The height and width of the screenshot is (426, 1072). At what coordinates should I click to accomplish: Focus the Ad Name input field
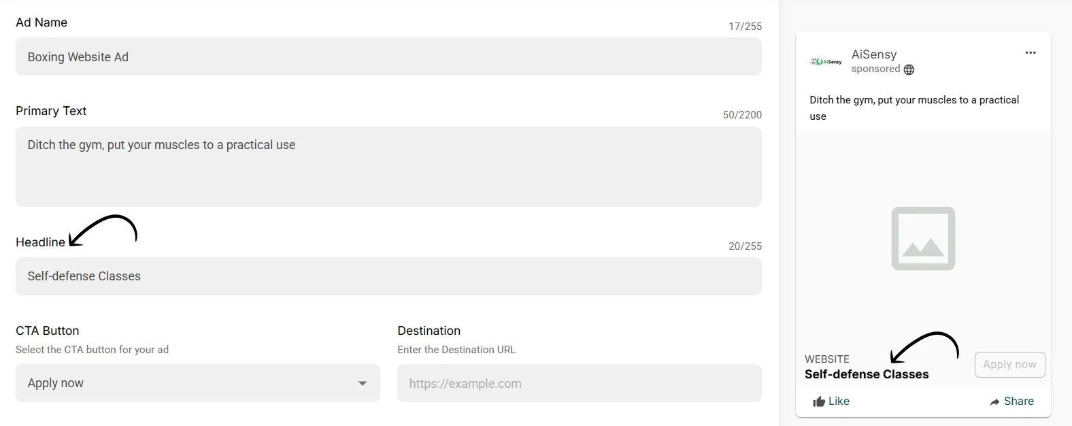(388, 57)
